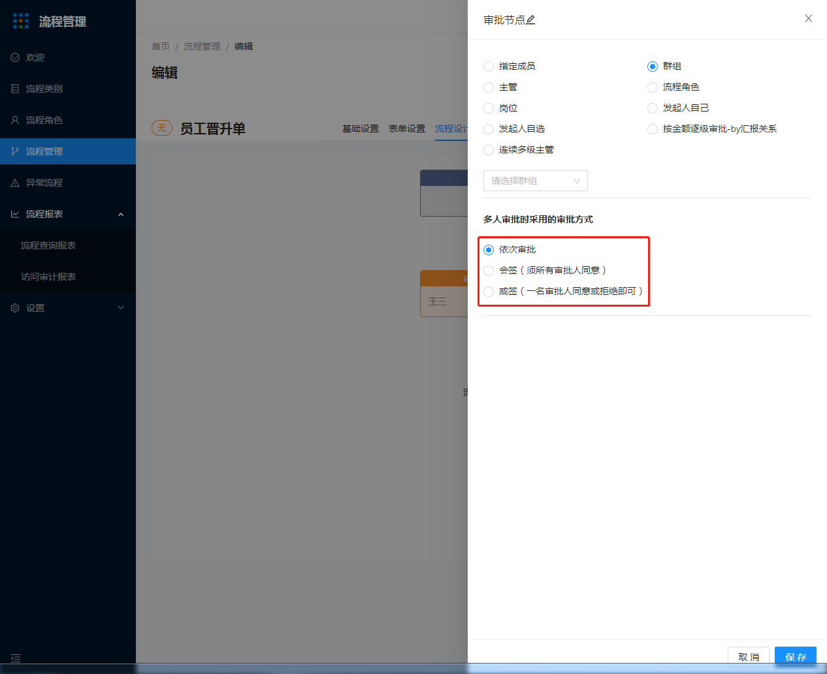Click the 王三 approver node card
This screenshot has width=827, height=674.
(444, 294)
